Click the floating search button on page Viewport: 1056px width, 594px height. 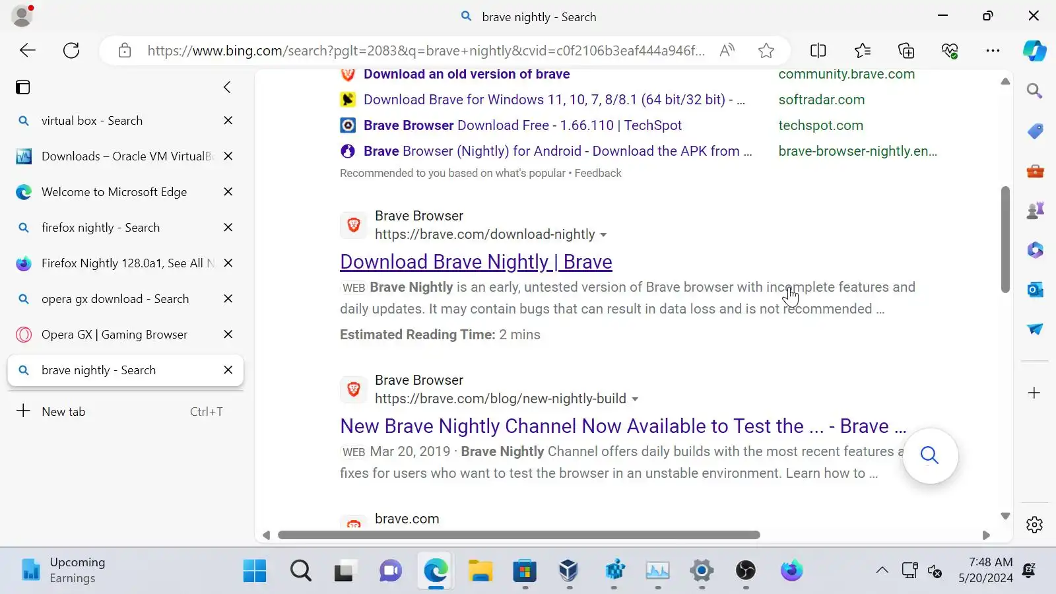point(930,455)
